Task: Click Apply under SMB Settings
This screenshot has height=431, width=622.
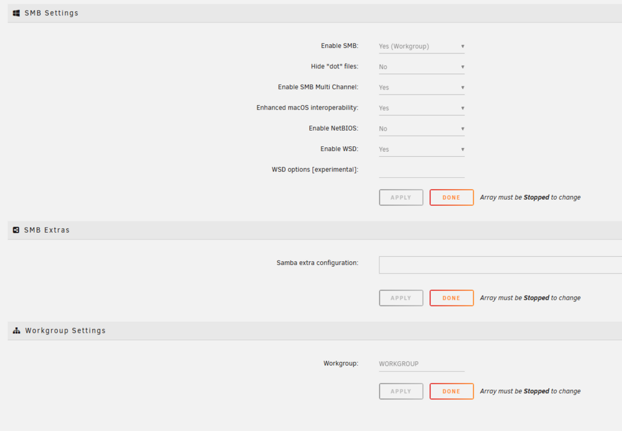Action: coord(401,197)
